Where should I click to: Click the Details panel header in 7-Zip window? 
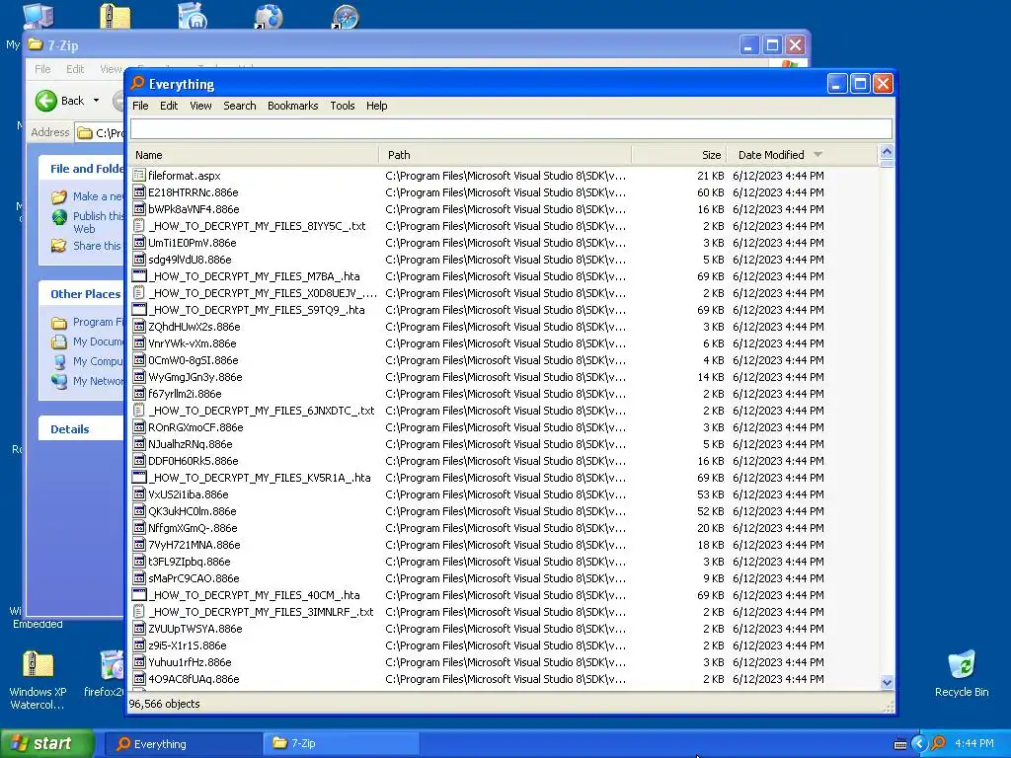point(81,429)
